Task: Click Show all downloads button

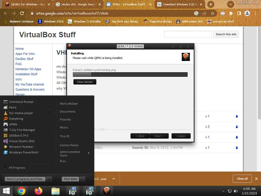Action: tap(242, 179)
